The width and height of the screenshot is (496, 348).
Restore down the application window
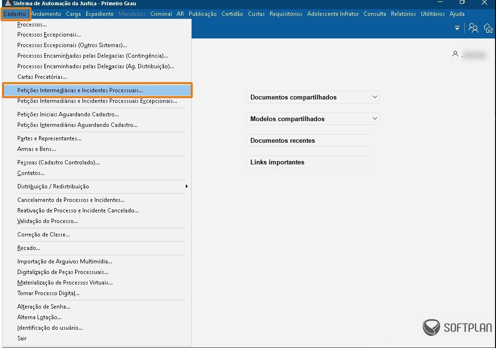(x=462, y=3)
